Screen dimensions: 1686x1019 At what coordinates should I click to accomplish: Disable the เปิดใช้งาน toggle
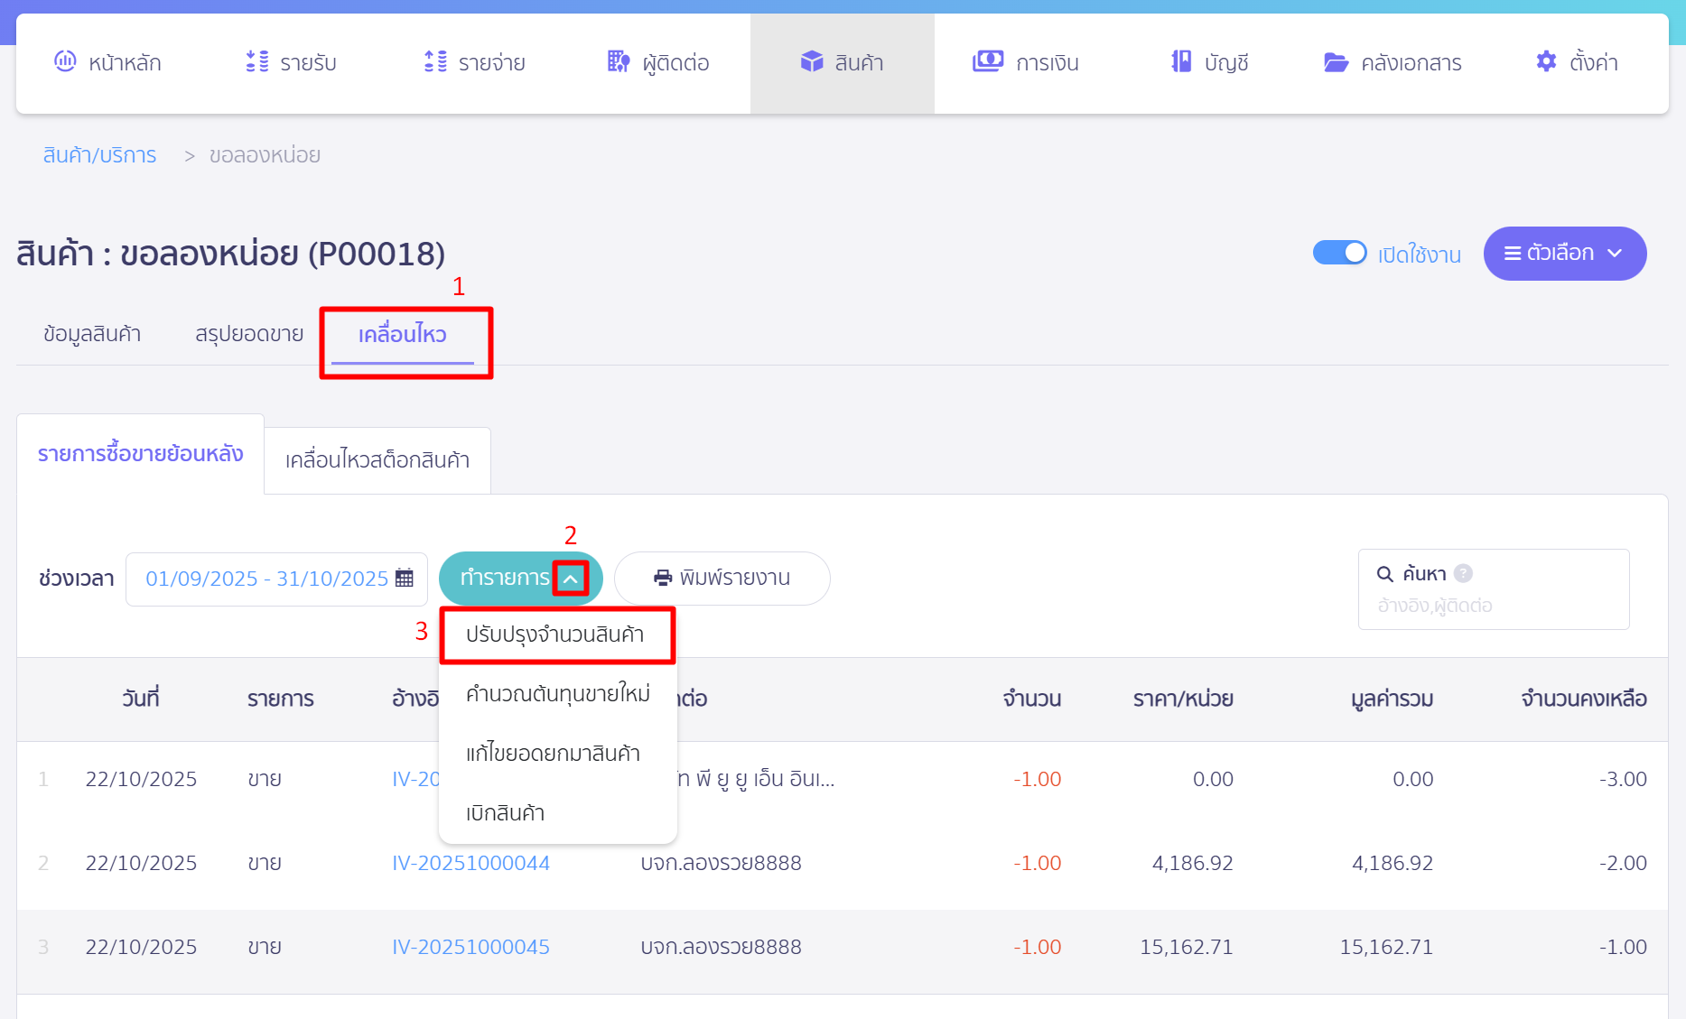click(x=1340, y=253)
